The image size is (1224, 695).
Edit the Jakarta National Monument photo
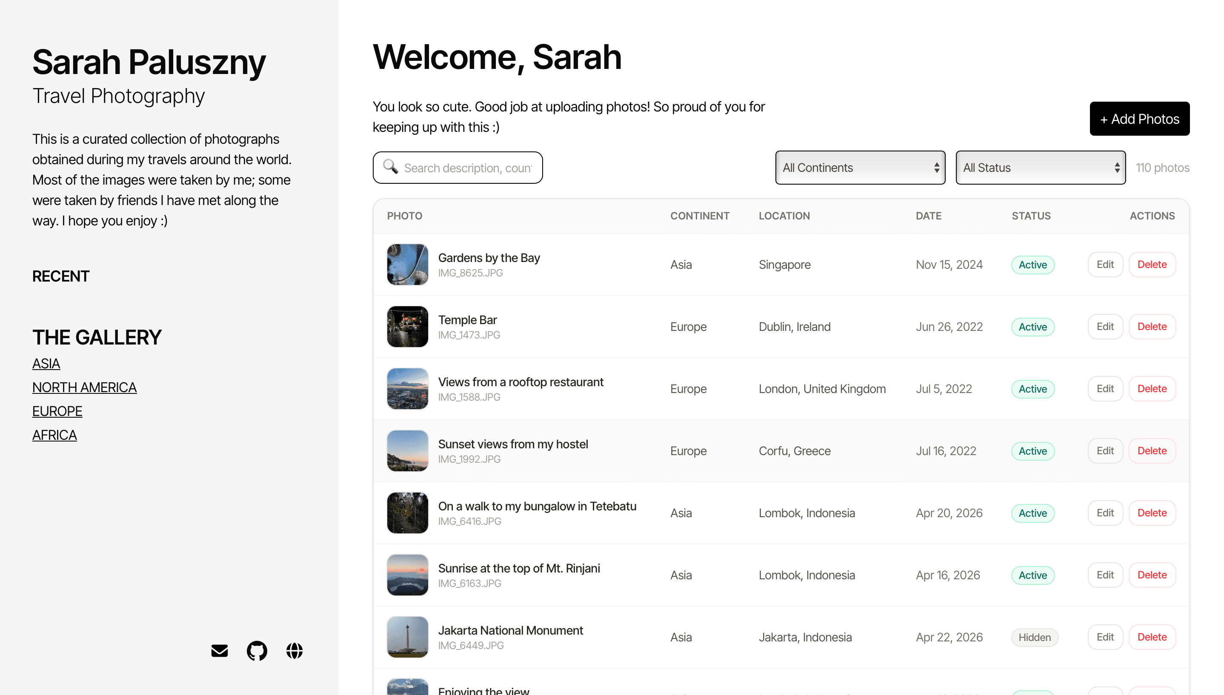pos(1105,637)
